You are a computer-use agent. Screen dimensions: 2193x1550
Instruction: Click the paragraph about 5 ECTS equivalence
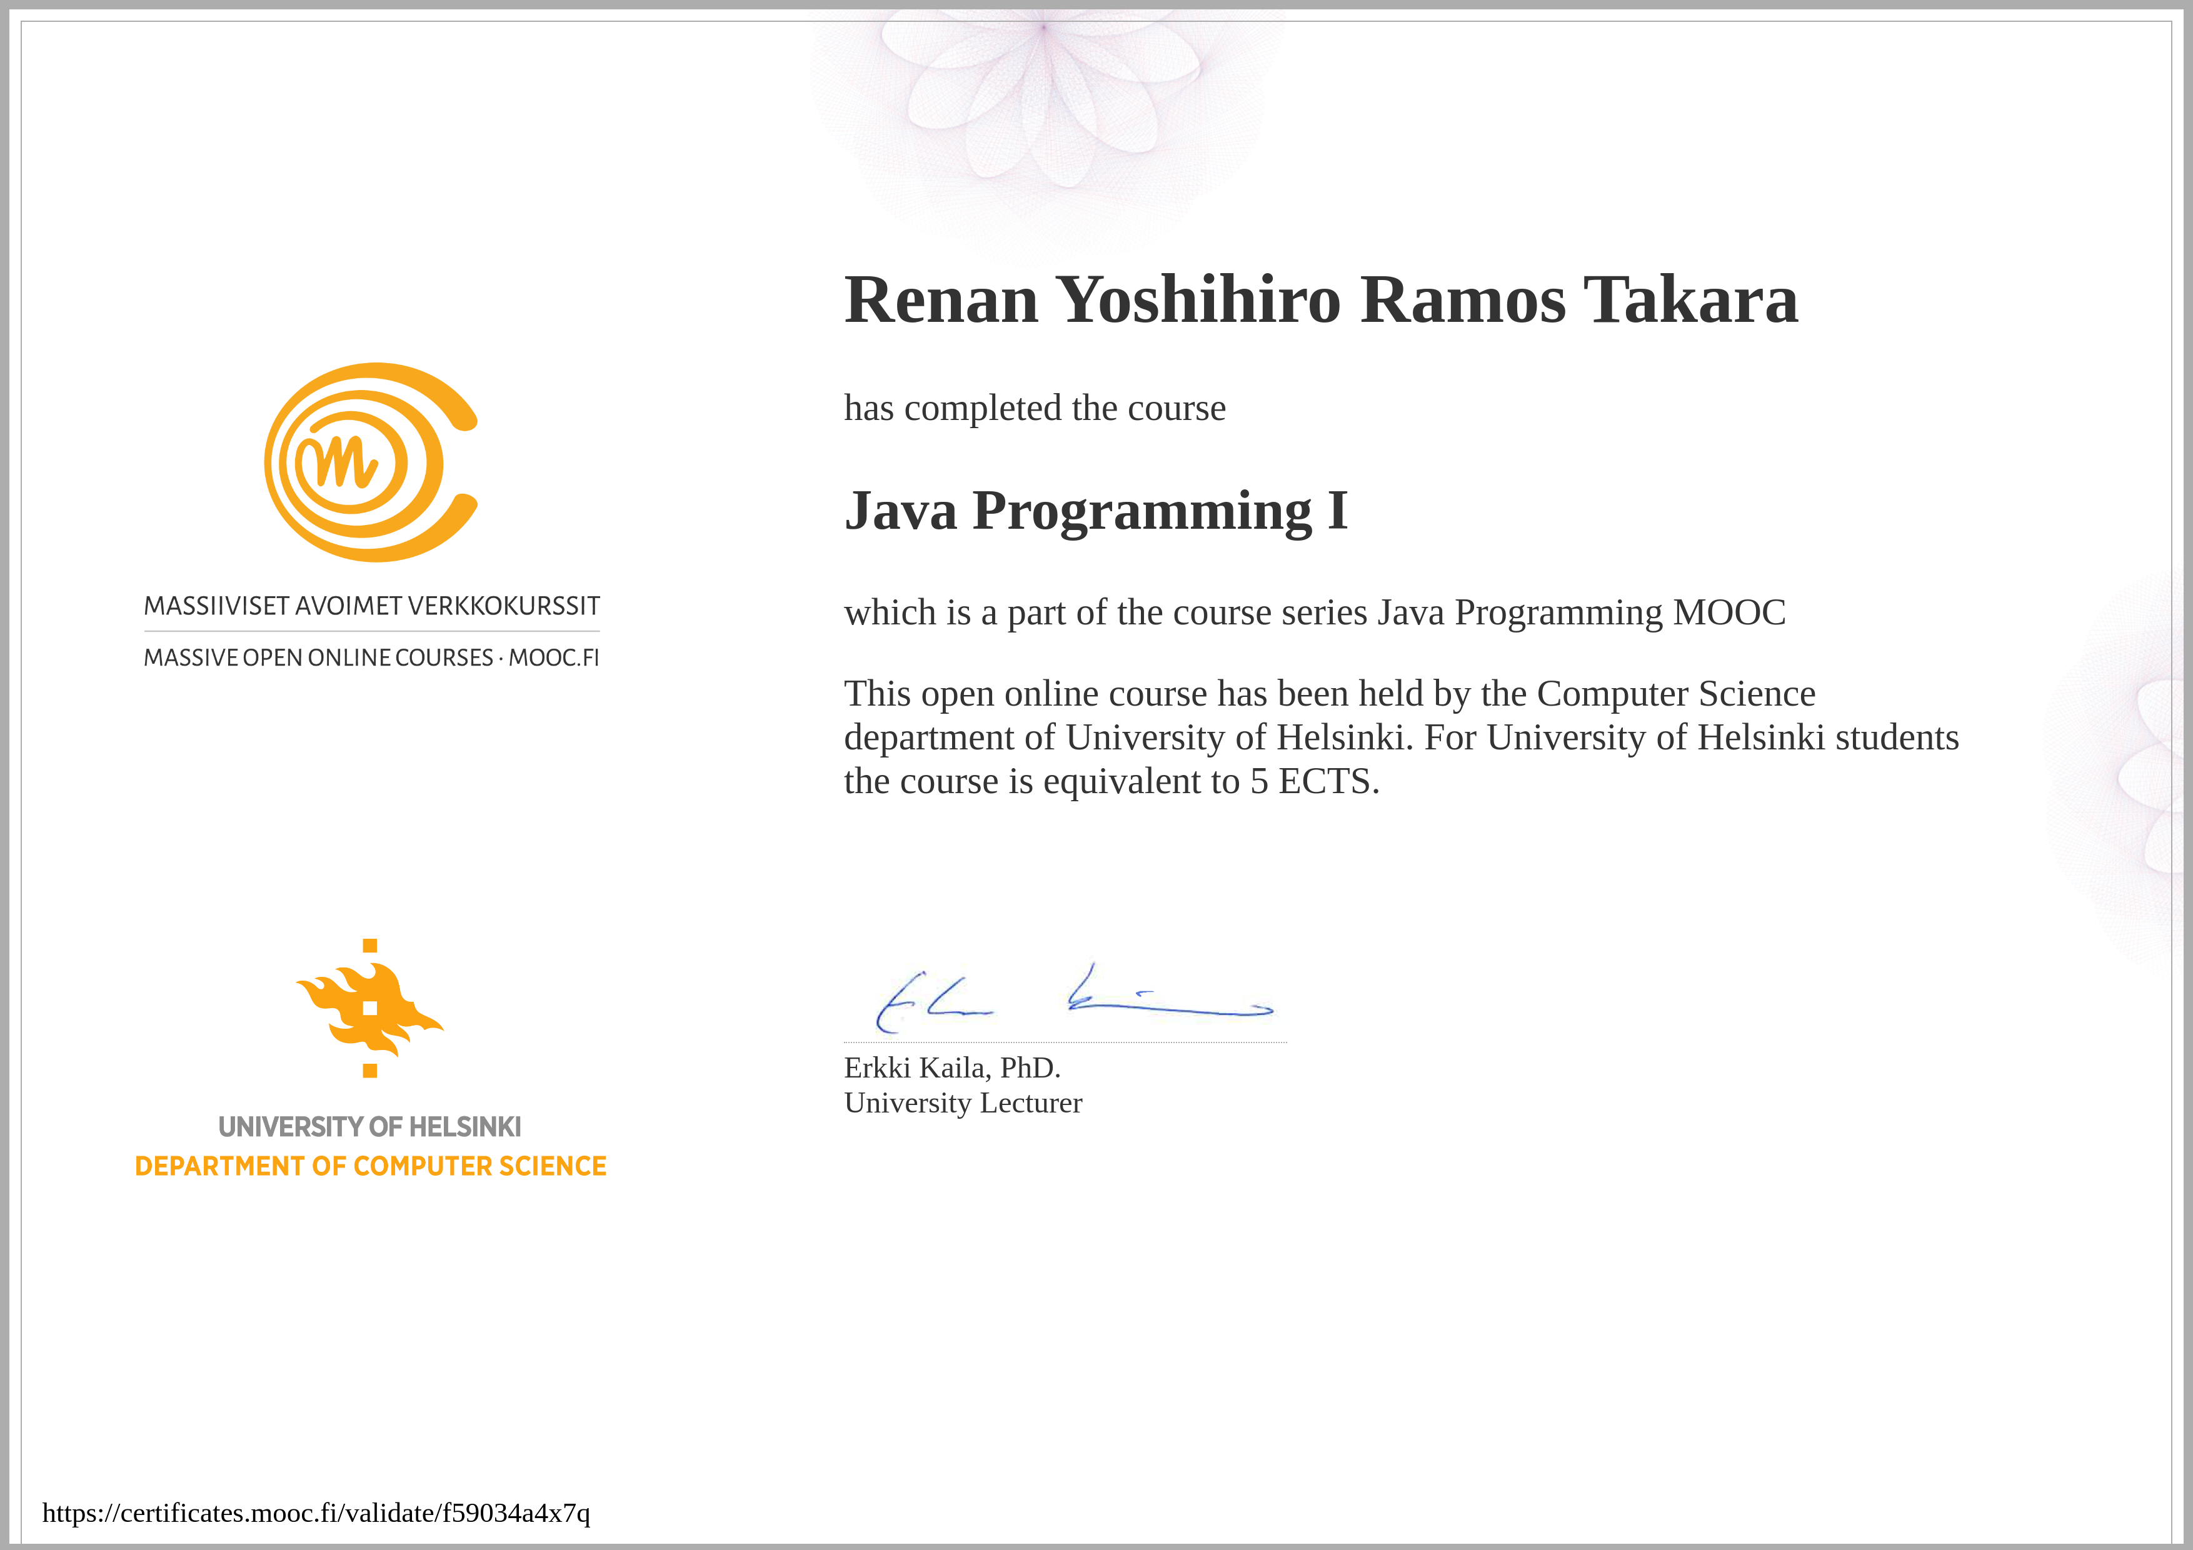[1401, 737]
